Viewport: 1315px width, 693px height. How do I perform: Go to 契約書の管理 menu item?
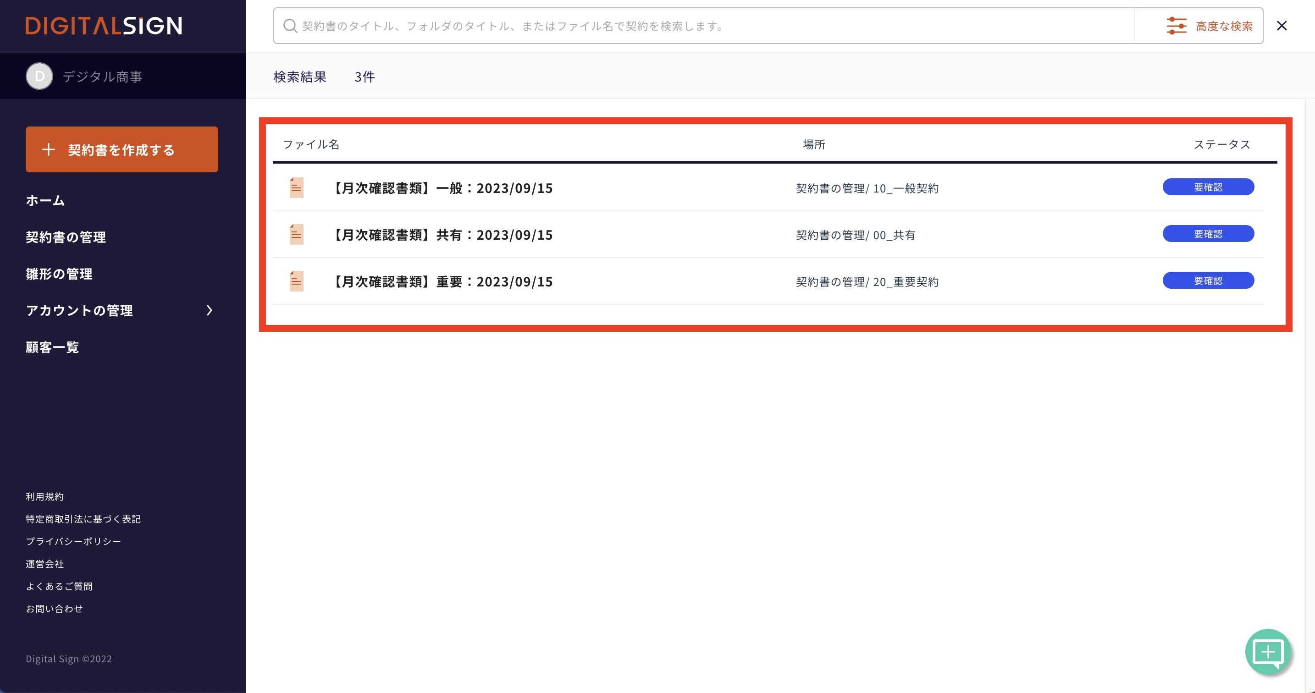[66, 237]
